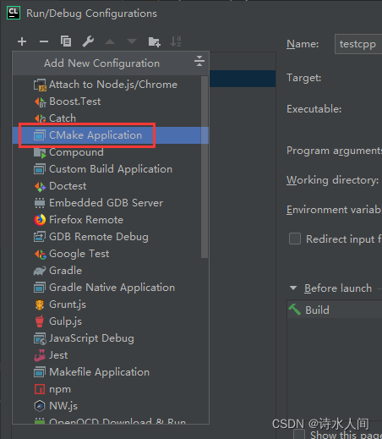
Task: Click the Environment variables label
Action: tap(334, 210)
